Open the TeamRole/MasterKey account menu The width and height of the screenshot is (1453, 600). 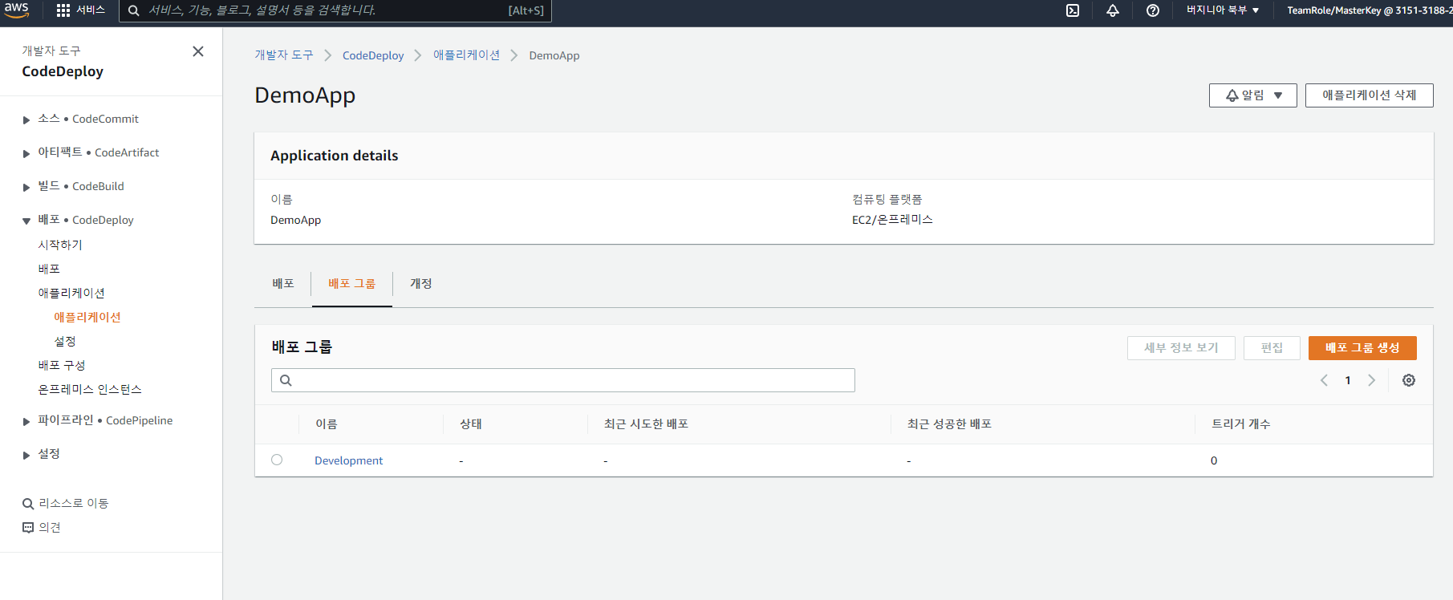pos(1369,10)
